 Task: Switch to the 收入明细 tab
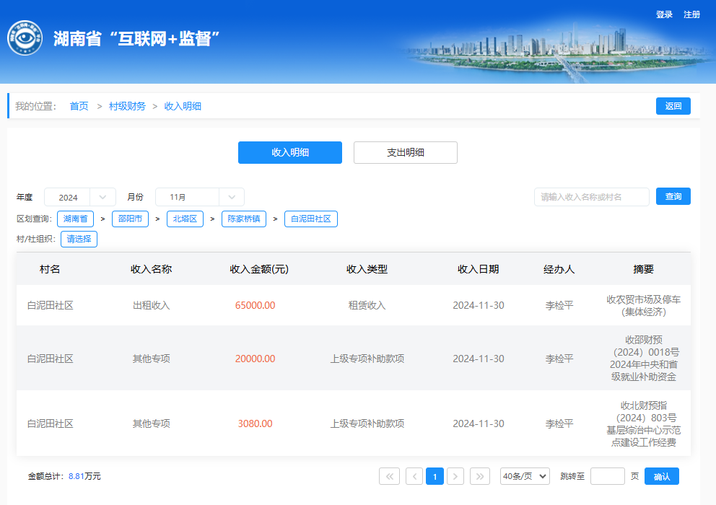click(x=290, y=152)
